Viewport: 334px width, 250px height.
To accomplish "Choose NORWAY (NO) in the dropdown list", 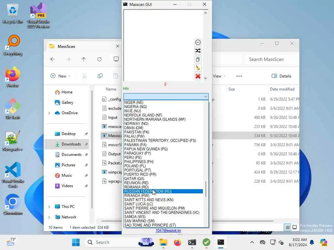I will click(163, 123).
